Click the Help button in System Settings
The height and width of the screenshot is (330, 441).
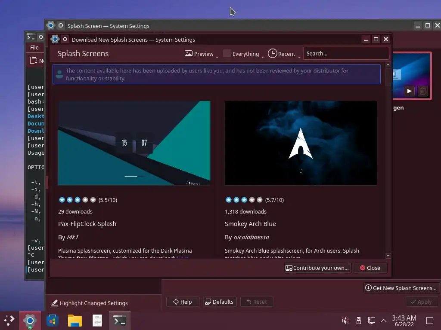pyautogui.click(x=183, y=302)
